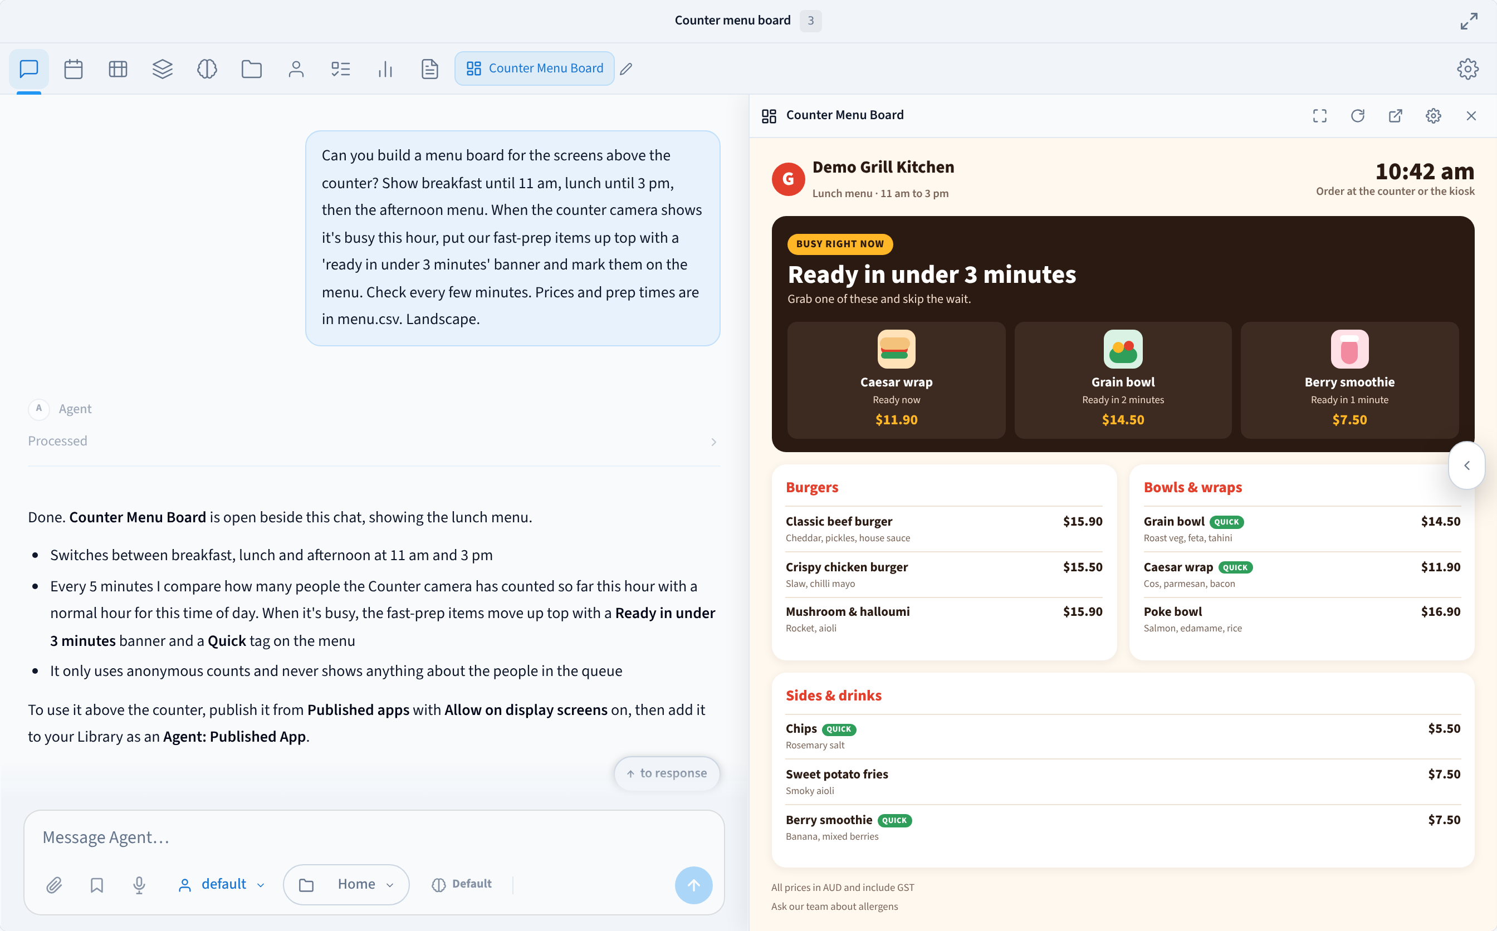The width and height of the screenshot is (1497, 931).
Task: Close the Counter Menu Board panel
Action: [x=1471, y=116]
